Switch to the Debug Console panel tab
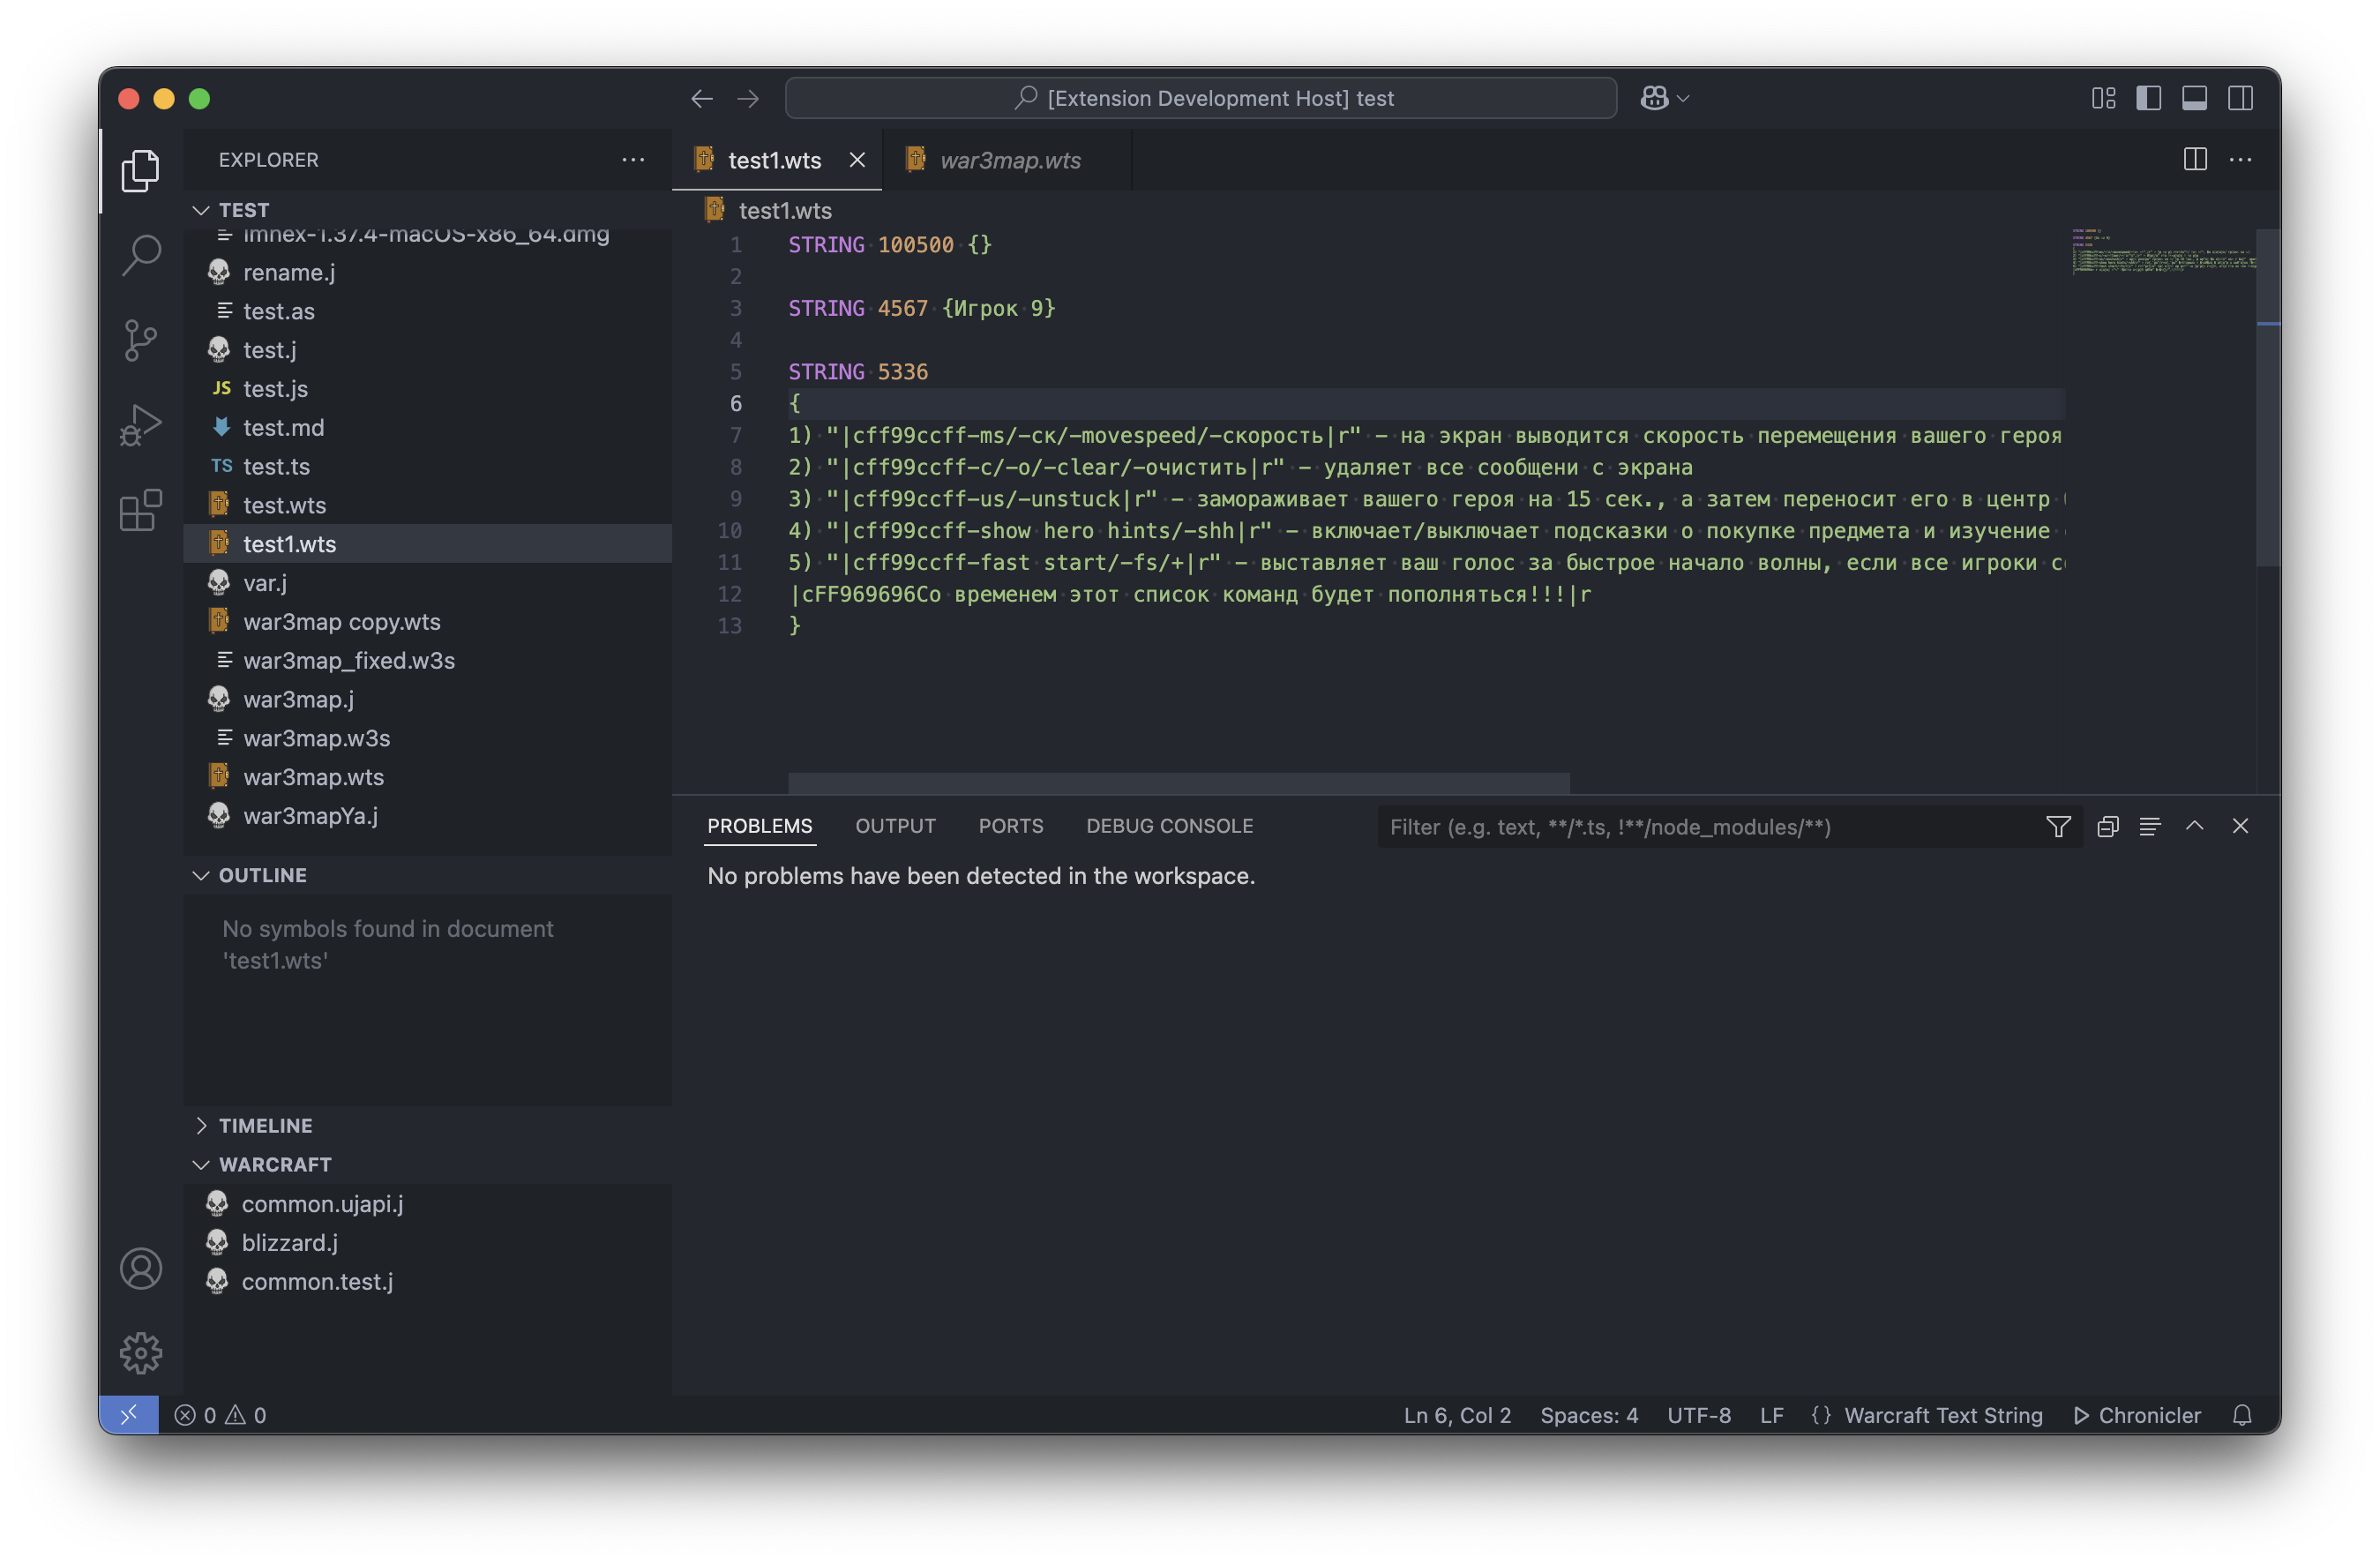Image resolution: width=2380 pixels, height=1565 pixels. (1169, 826)
